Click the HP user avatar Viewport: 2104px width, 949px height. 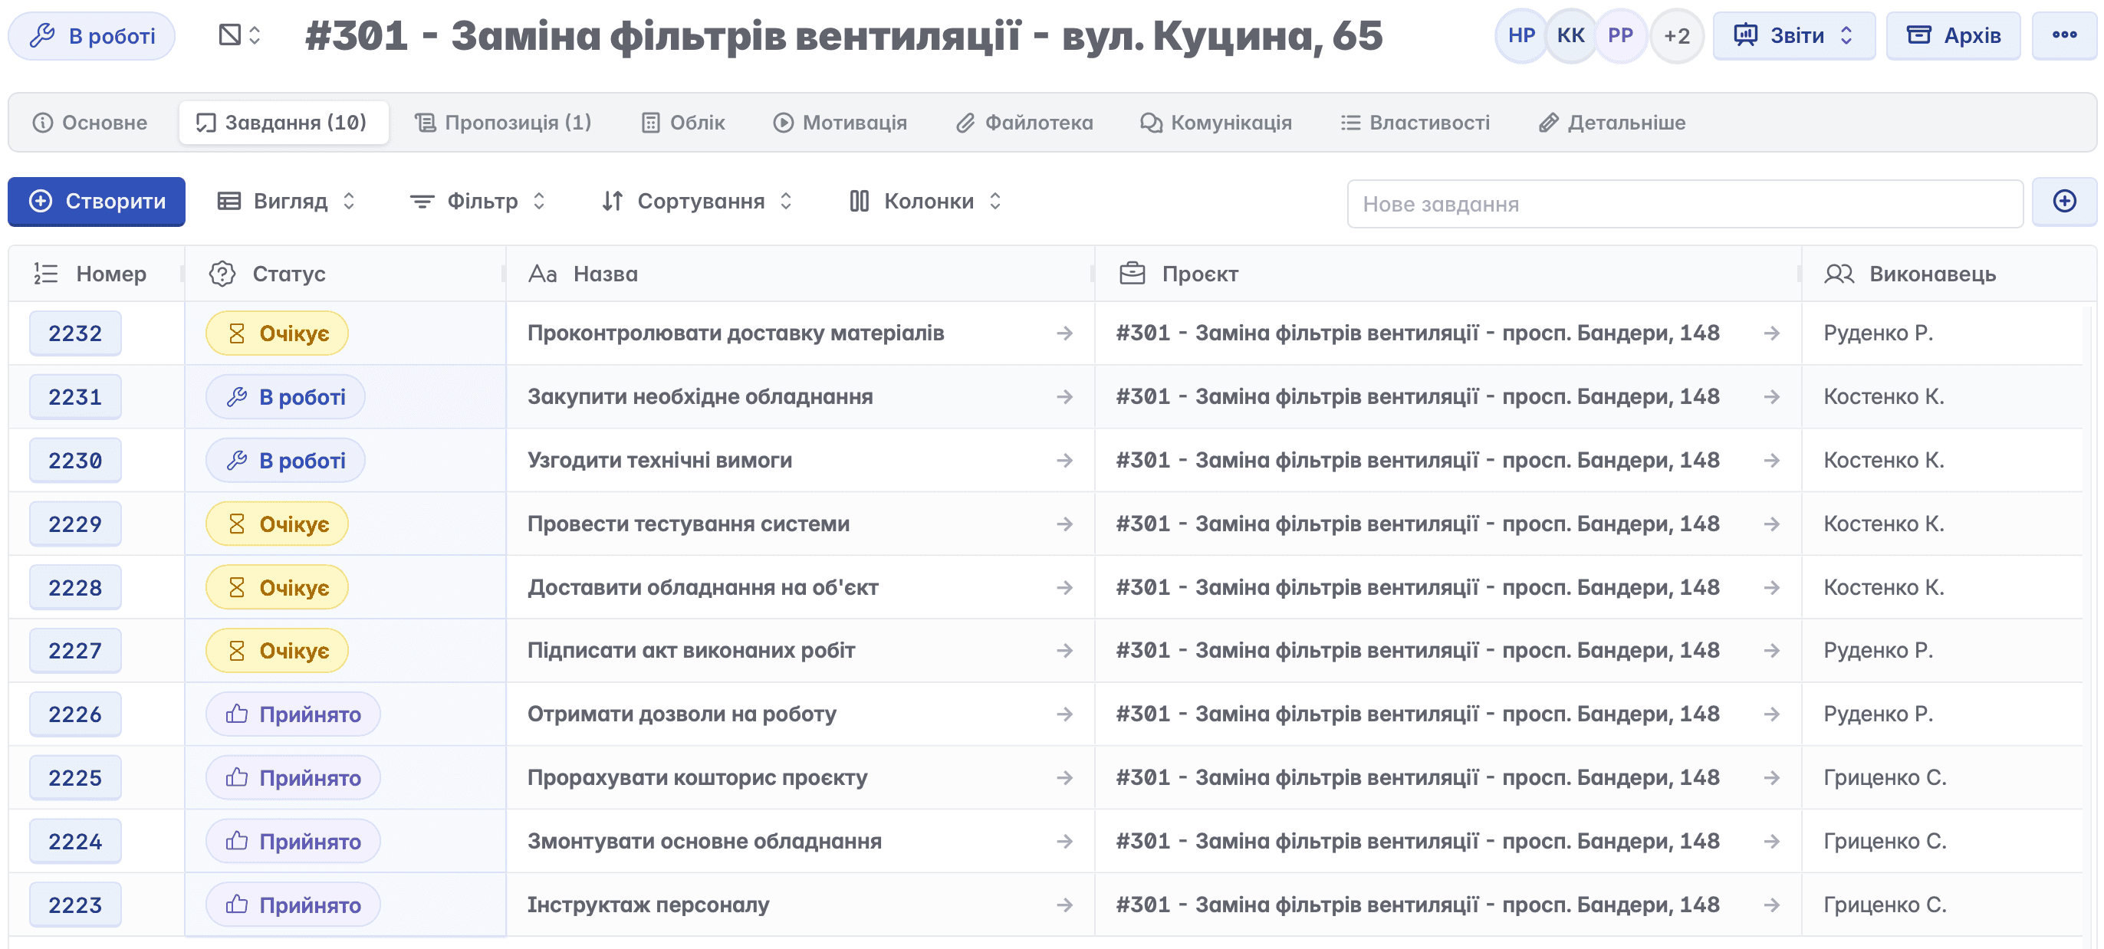[x=1520, y=36]
